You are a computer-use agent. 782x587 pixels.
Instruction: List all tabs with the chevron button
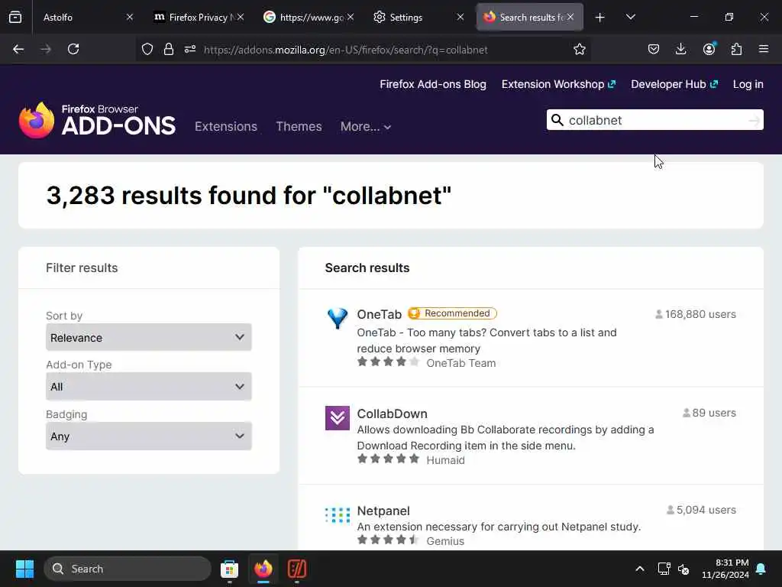pyautogui.click(x=630, y=18)
